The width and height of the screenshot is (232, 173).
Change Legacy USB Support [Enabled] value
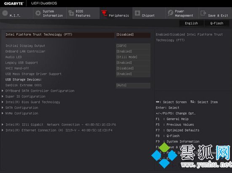(x=133, y=63)
